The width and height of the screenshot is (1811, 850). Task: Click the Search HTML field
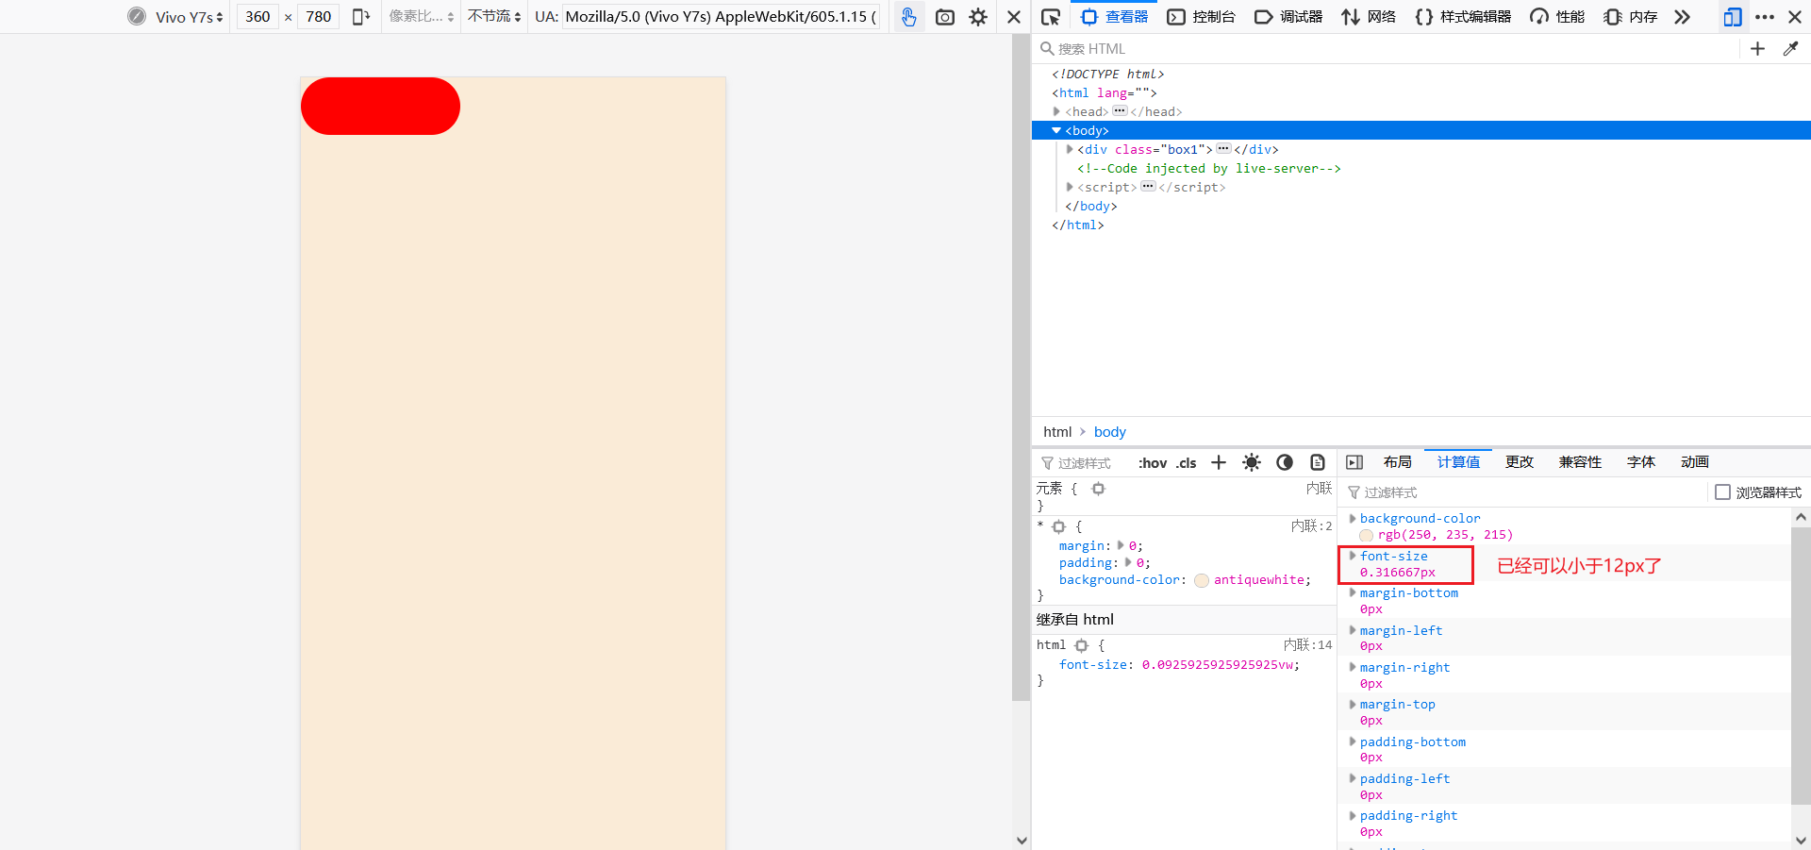coord(1387,49)
